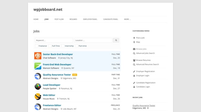Toggle the Part-time checkbox
The image size is (201, 112).
click(76, 46)
